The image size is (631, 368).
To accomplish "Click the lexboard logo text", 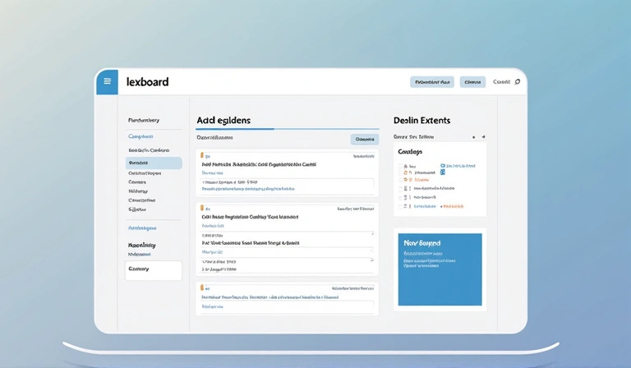I will [147, 82].
